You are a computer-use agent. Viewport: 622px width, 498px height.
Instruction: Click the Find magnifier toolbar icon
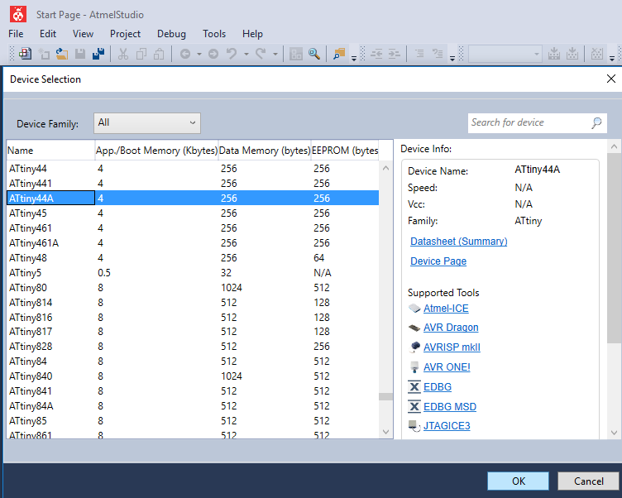pyautogui.click(x=314, y=54)
